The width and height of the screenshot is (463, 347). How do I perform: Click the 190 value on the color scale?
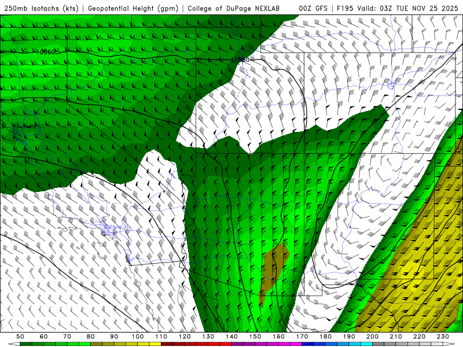[349, 337]
